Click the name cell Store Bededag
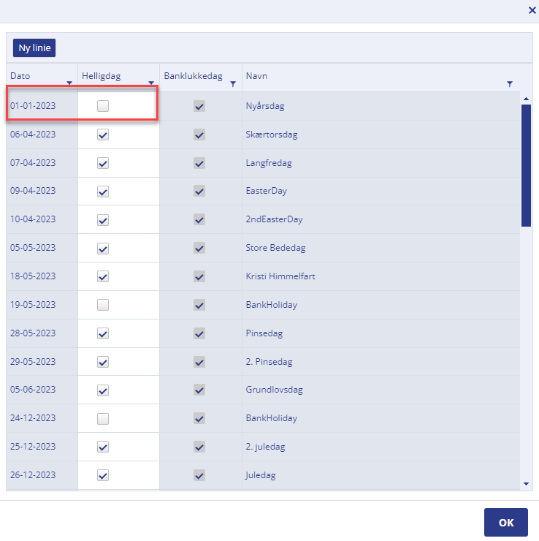 (x=381, y=248)
